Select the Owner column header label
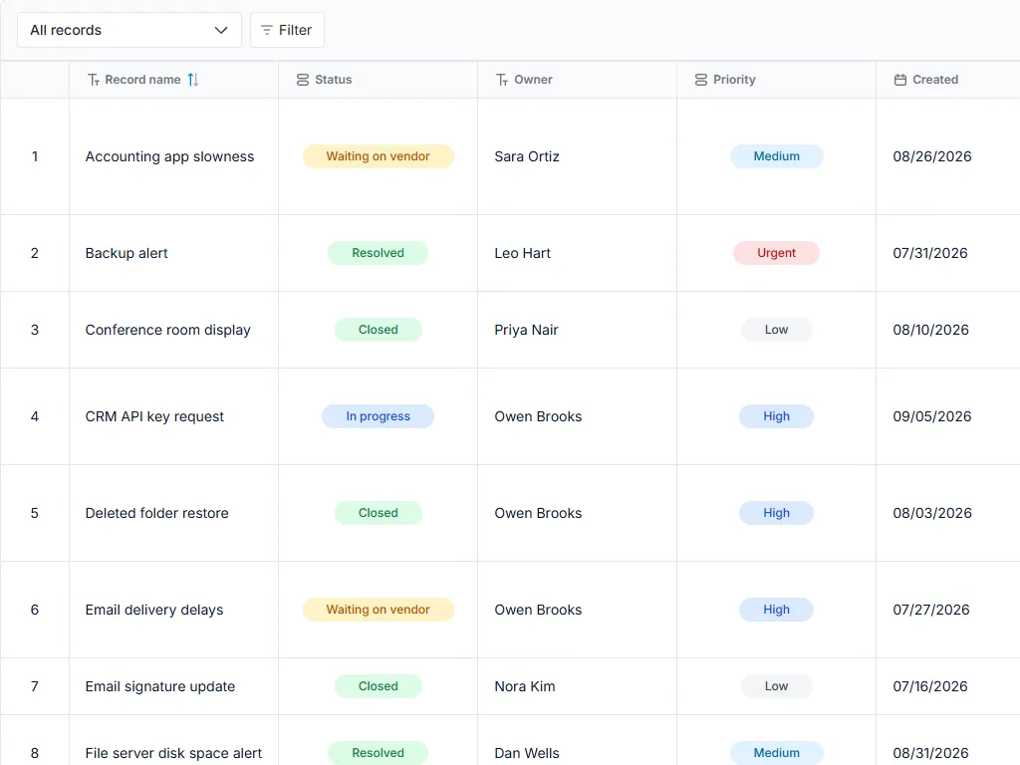 [x=533, y=80]
